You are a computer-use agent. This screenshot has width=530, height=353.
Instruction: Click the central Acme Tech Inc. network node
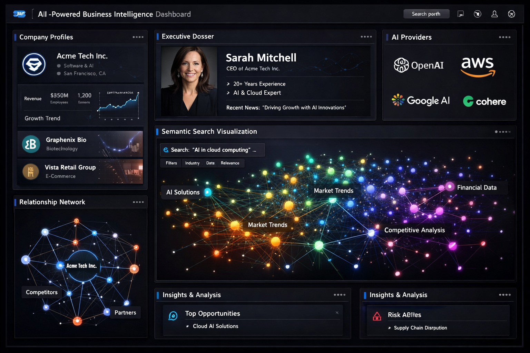click(82, 266)
